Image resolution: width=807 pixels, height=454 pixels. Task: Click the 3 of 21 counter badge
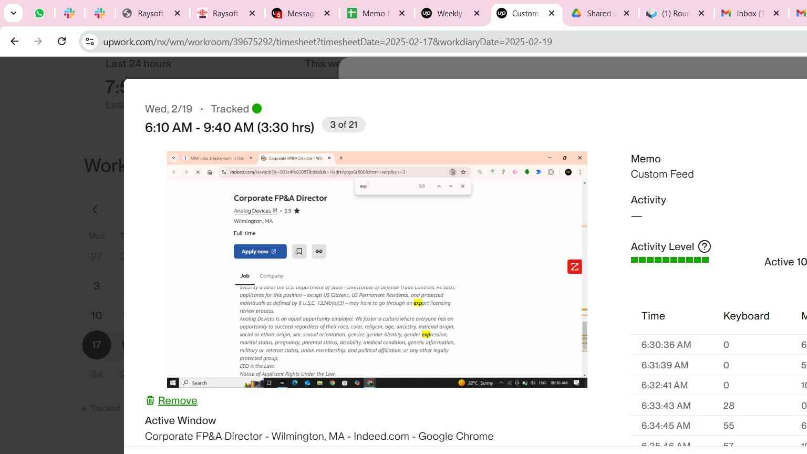tap(344, 125)
